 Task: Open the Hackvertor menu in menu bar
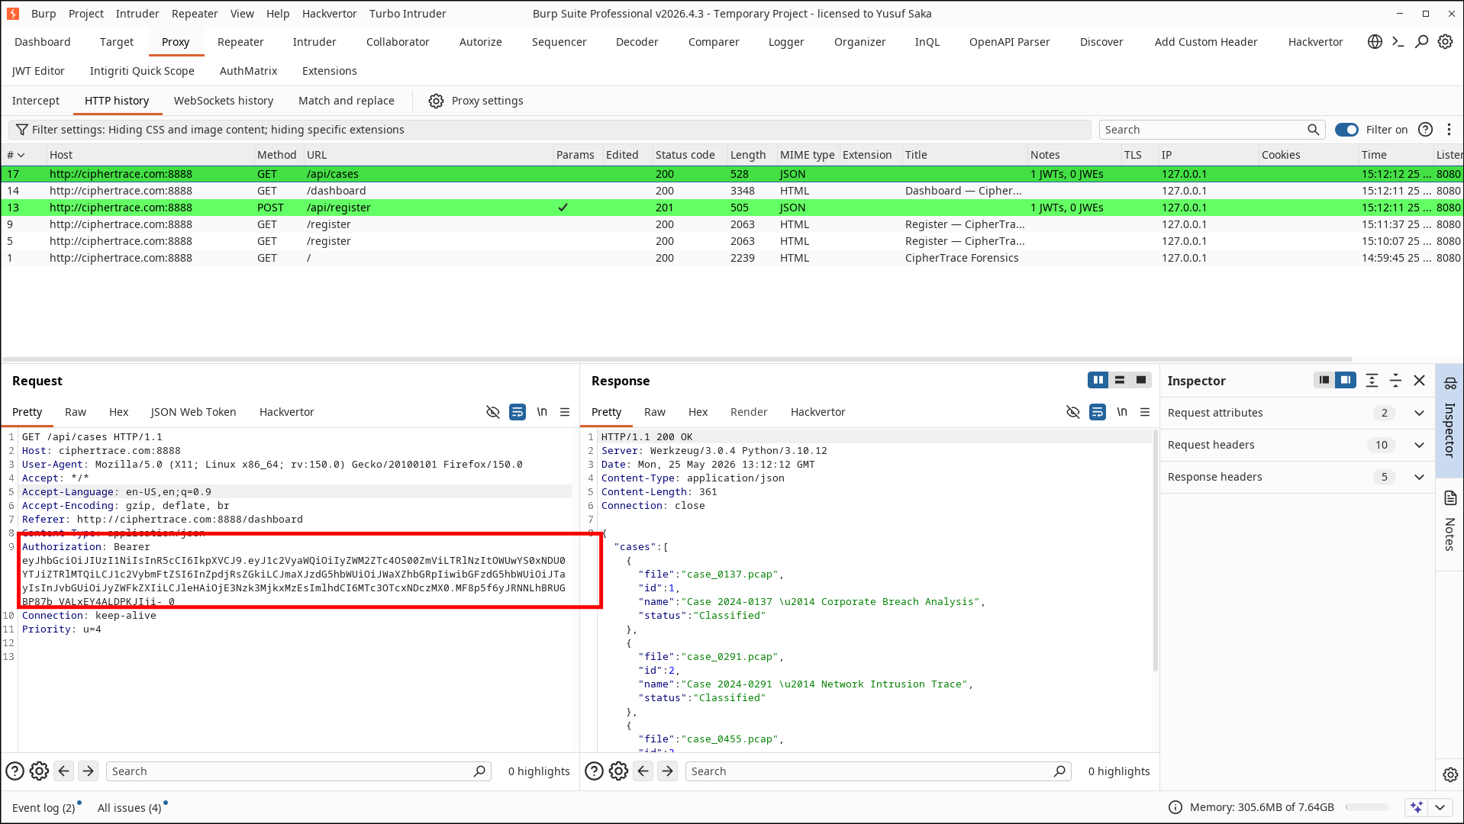pyautogui.click(x=329, y=14)
